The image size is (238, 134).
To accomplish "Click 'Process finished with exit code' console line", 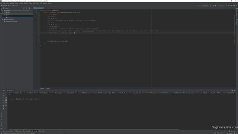I will (24, 99).
